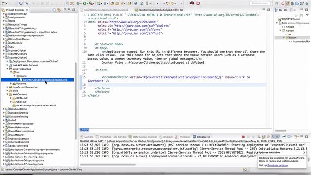The width and height of the screenshot is (311, 175).
Task: Click the red Terminate icon in Console
Action: click(x=243, y=137)
